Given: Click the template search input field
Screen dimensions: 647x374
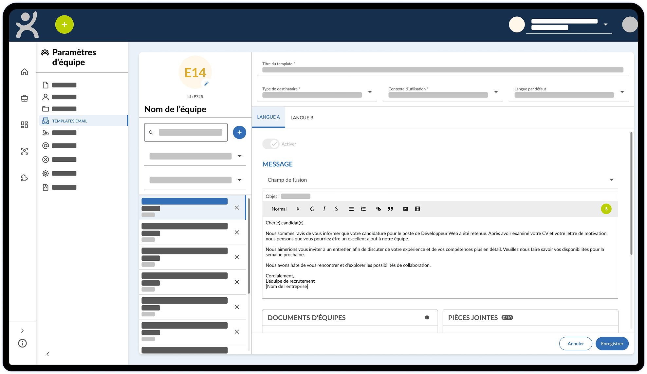Looking at the screenshot, I should [x=190, y=132].
